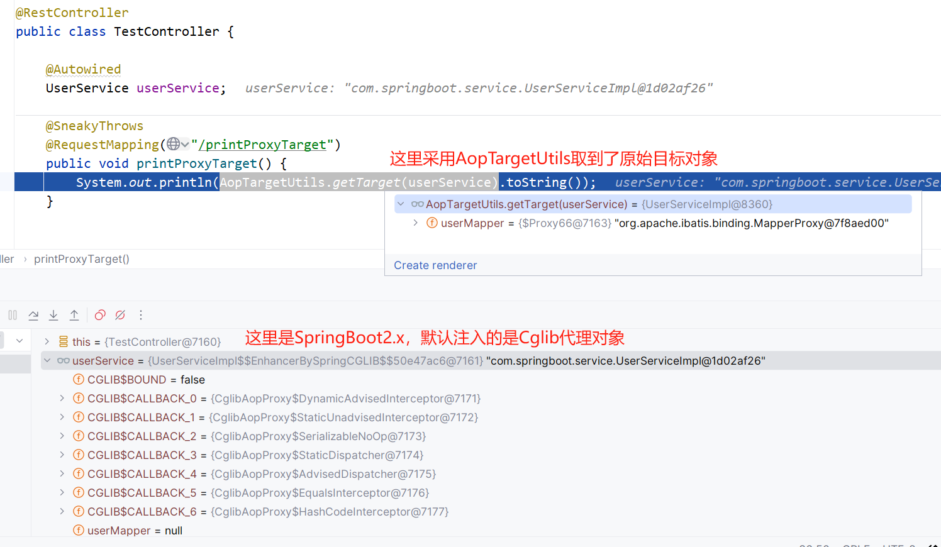Click the Step Over debugger icon

[33, 315]
